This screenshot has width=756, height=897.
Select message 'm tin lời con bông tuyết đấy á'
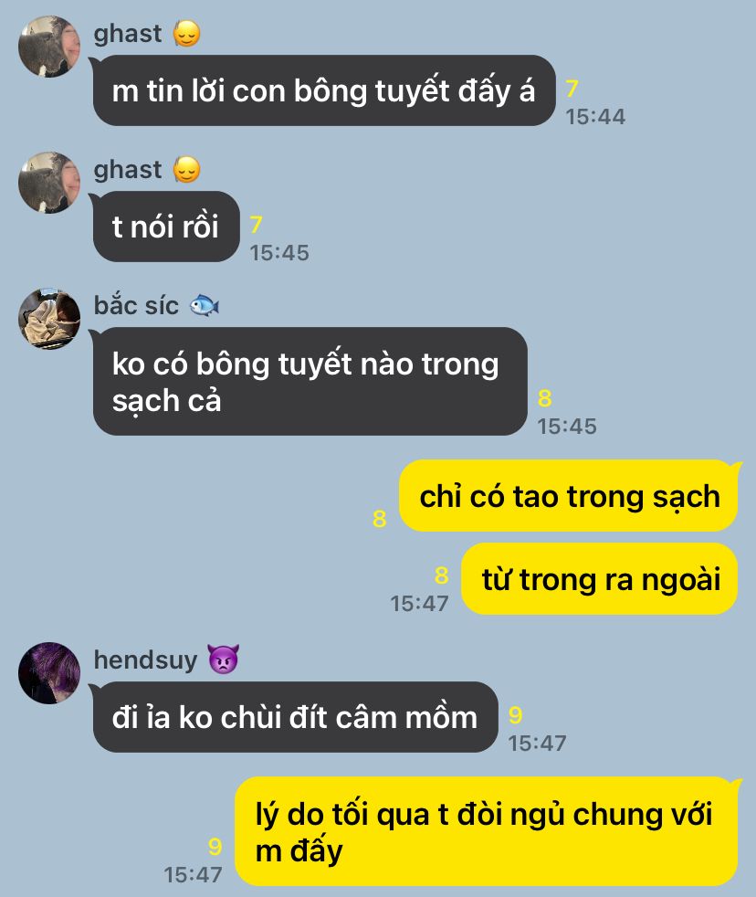(x=323, y=90)
